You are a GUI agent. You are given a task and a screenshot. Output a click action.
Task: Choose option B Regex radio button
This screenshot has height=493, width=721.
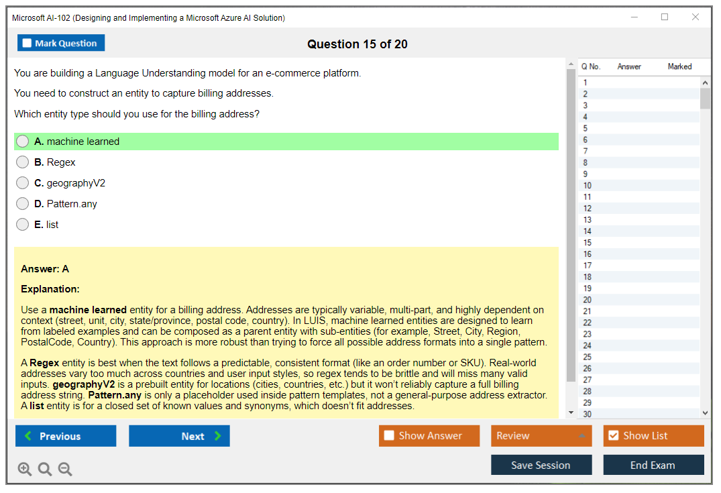pos(23,162)
